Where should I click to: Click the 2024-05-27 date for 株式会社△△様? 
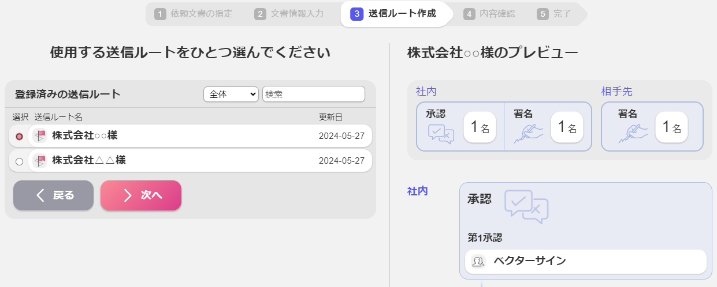point(342,161)
